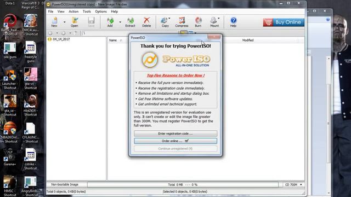The width and height of the screenshot is (351, 197).
Task: Open the CFLAUNCHER shortcut desktop icon
Action: click(x=31, y=132)
